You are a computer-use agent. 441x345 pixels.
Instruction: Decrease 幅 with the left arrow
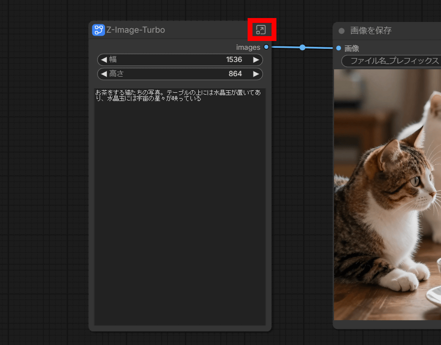pos(104,60)
